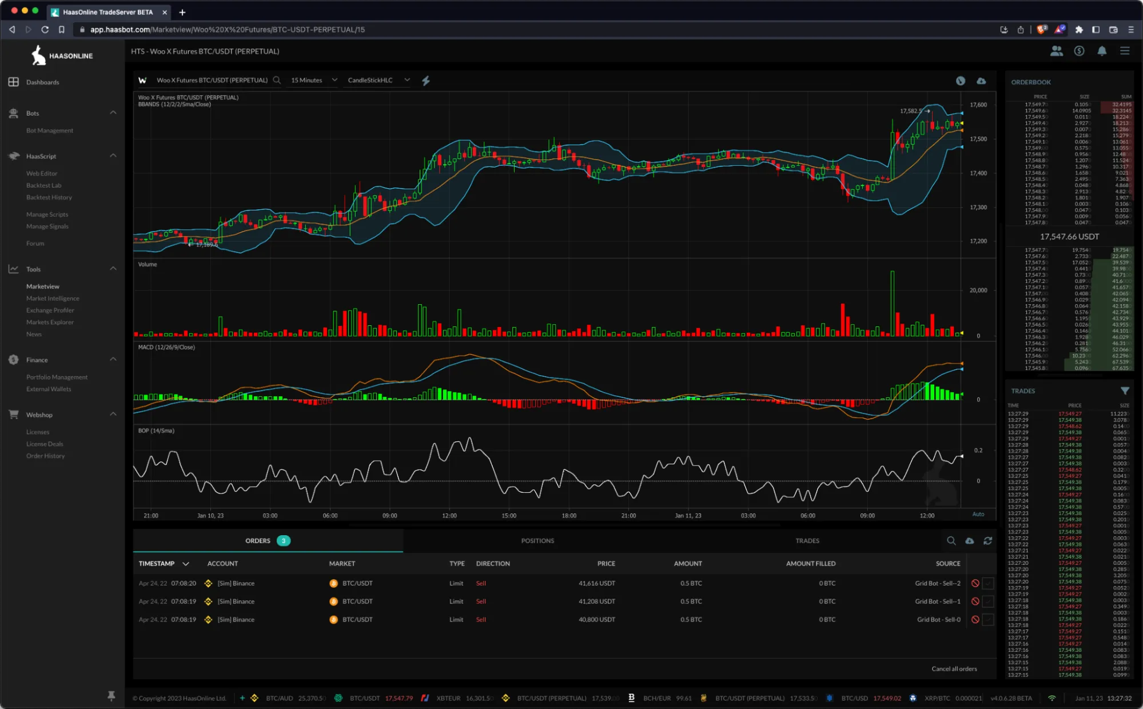The height and width of the screenshot is (709, 1143).
Task: Refresh the orders list with the refresh icon
Action: [x=989, y=540]
